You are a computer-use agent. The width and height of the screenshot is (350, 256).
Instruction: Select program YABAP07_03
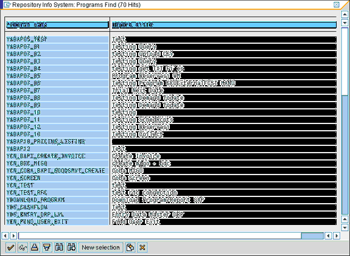[x=57, y=61]
